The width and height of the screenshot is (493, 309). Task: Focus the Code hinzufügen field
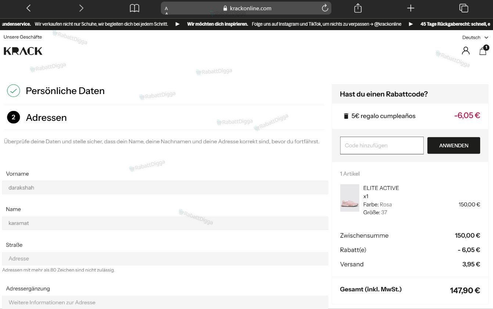(382, 145)
